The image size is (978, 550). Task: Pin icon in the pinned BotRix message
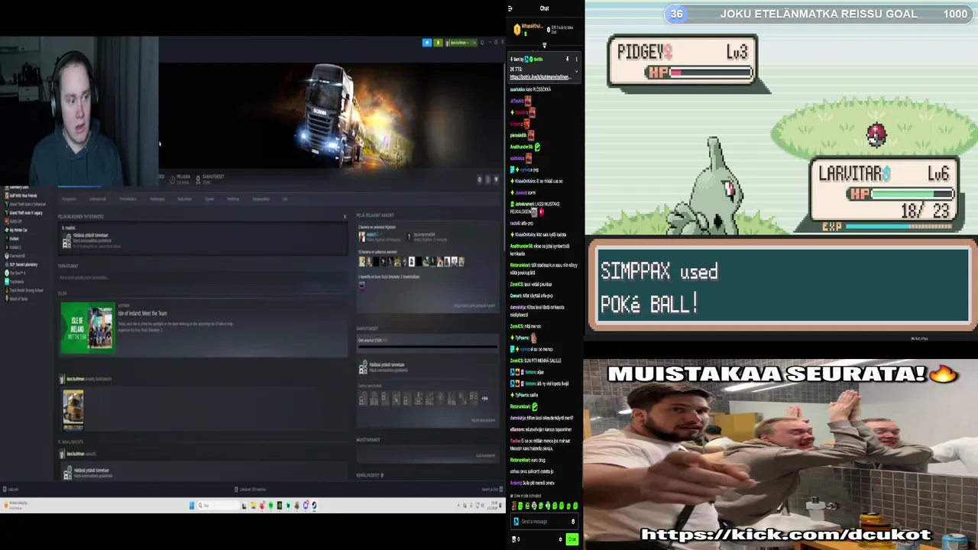point(567,59)
